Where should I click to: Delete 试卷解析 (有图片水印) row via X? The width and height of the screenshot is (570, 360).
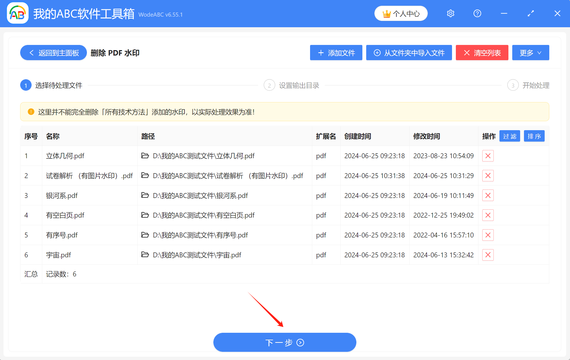488,176
